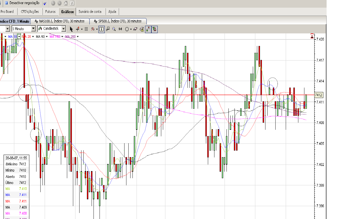Click the red hourglass icon at chart corner

click(x=312, y=36)
